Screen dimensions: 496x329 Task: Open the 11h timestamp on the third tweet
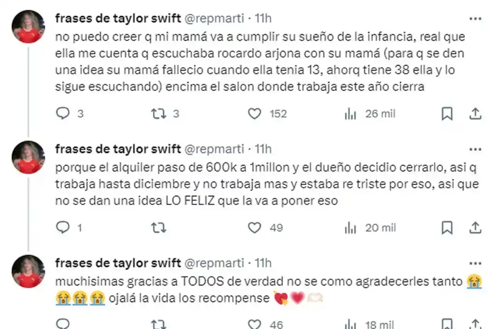[263, 263]
